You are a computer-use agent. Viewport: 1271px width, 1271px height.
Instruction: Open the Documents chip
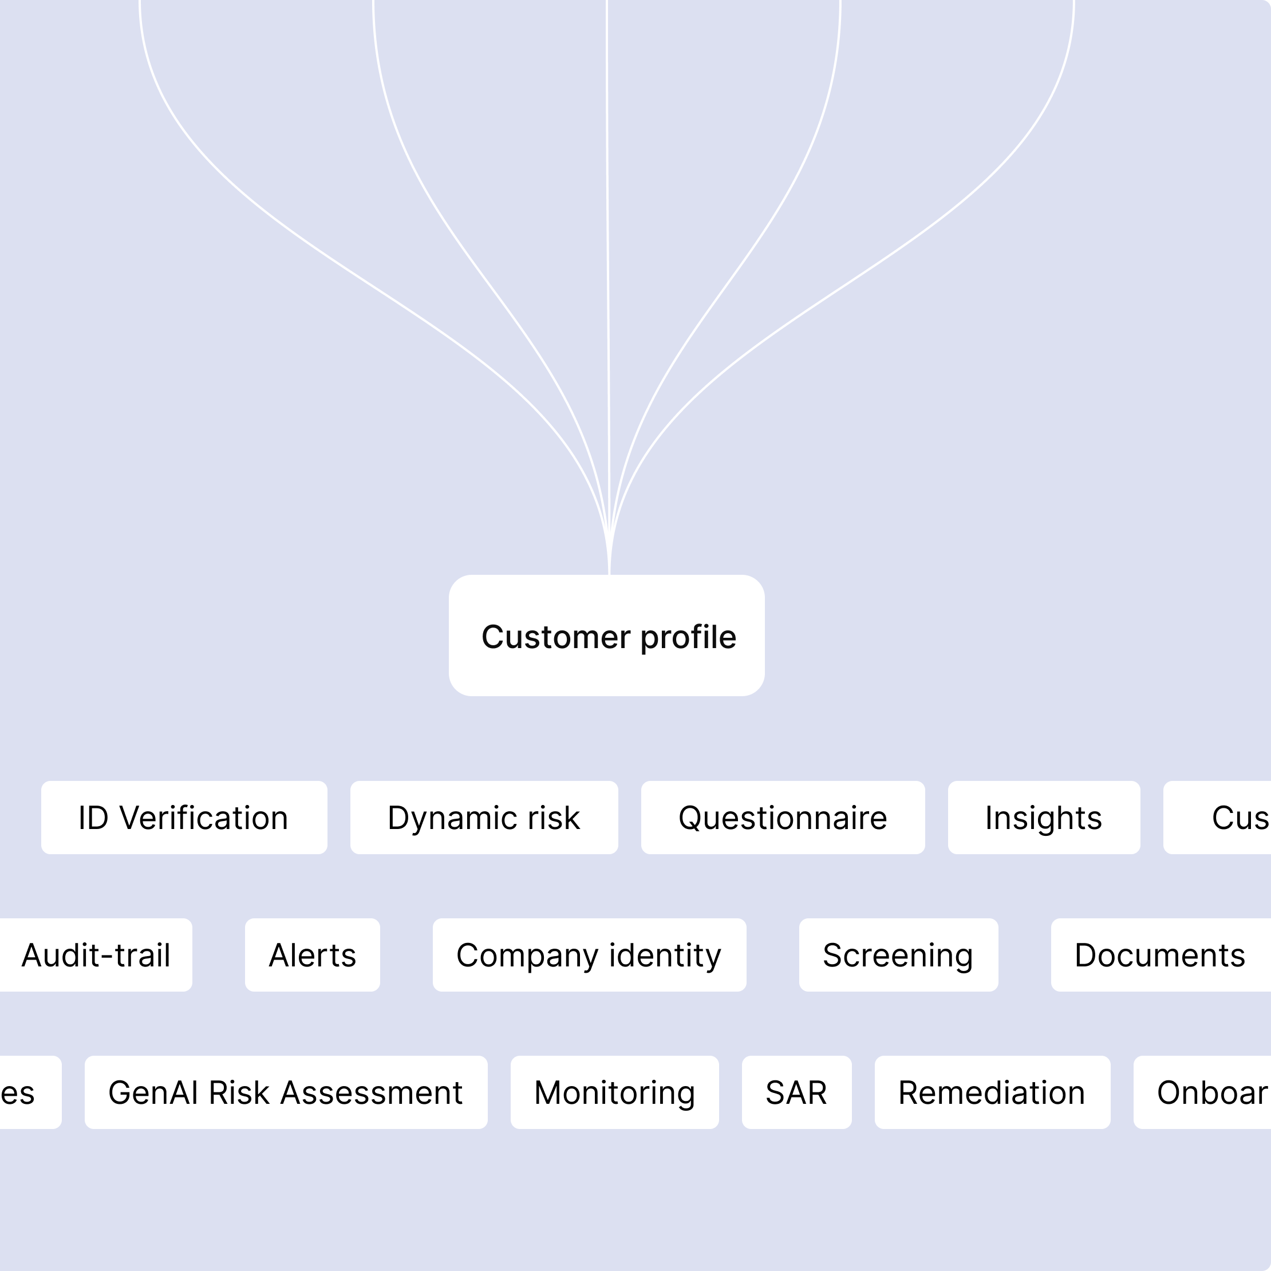click(x=1161, y=955)
